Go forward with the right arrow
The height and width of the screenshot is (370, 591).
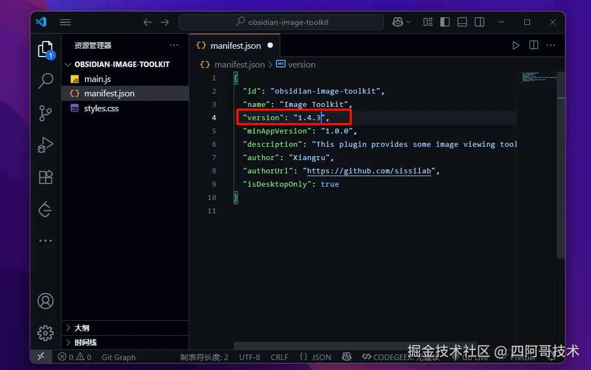coord(165,22)
